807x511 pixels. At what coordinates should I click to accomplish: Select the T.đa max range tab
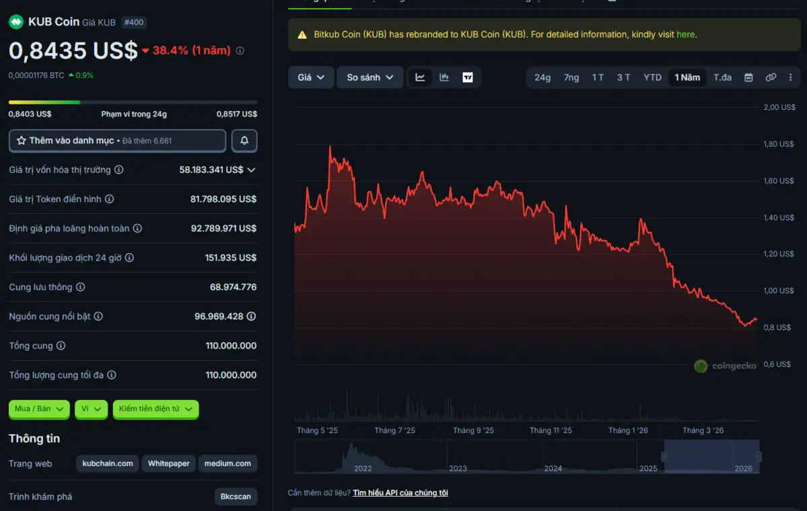tap(722, 77)
